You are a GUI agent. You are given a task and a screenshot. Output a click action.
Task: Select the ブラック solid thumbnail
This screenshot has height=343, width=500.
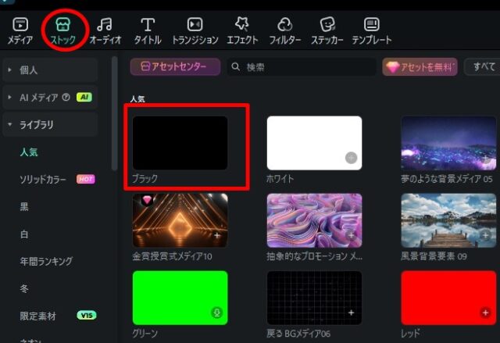click(180, 143)
